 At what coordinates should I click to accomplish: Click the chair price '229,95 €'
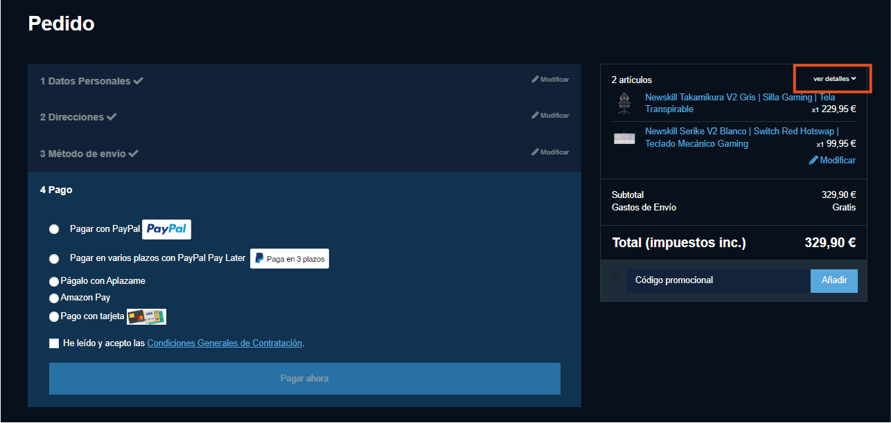[838, 109]
